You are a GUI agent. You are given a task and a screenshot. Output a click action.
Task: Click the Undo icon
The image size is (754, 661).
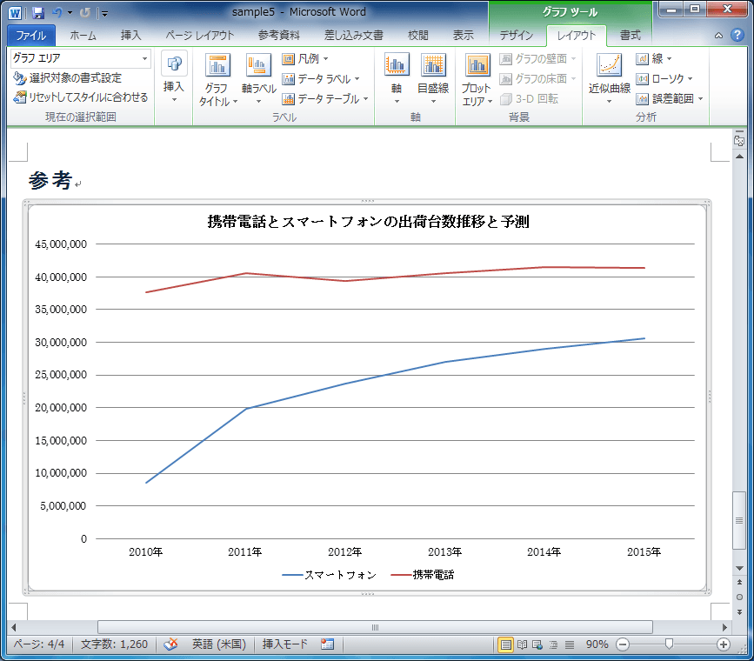pyautogui.click(x=57, y=12)
